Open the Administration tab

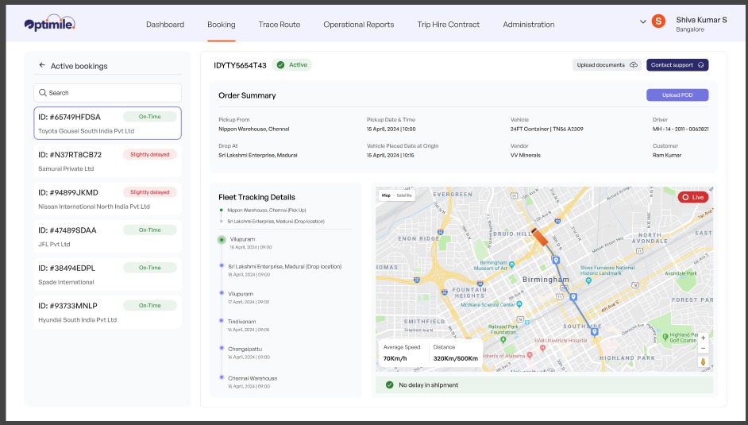point(529,25)
